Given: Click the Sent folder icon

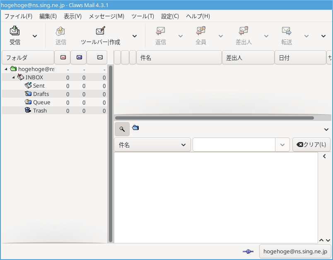Looking at the screenshot, I should 28,86.
